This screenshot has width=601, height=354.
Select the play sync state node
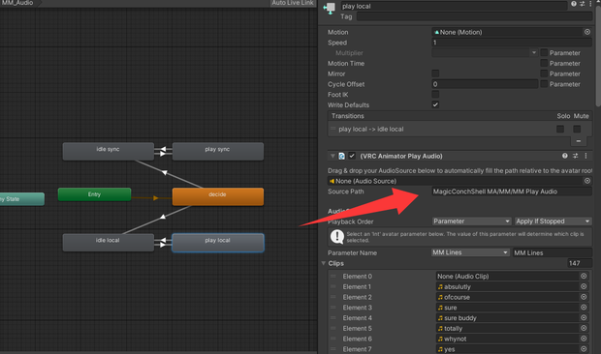pyautogui.click(x=218, y=152)
